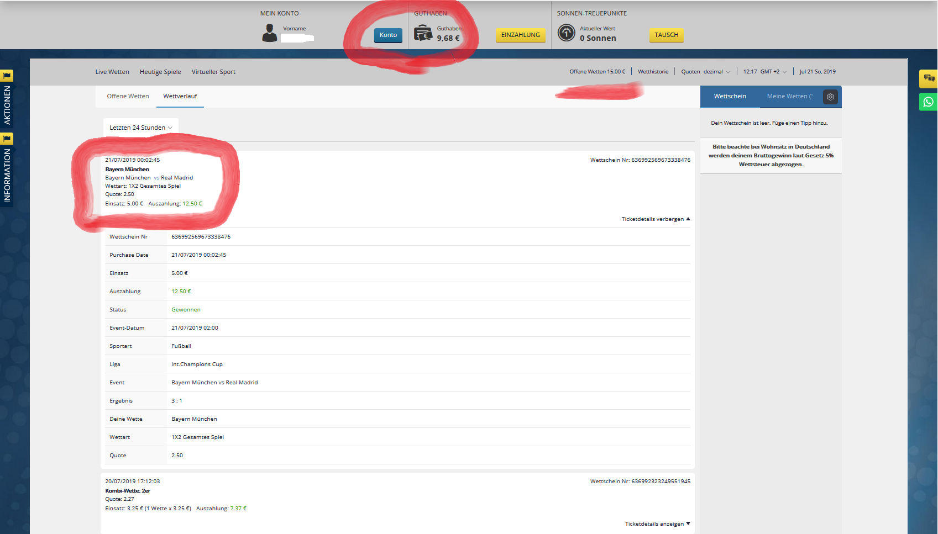Click the yellow EINZAHLUNG button
Viewport: 938px width, 534px height.
coord(520,35)
